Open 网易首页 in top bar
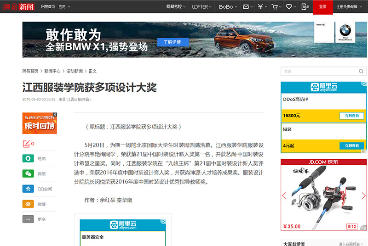Viewport: 368px width, 246px height. (x=47, y=7)
